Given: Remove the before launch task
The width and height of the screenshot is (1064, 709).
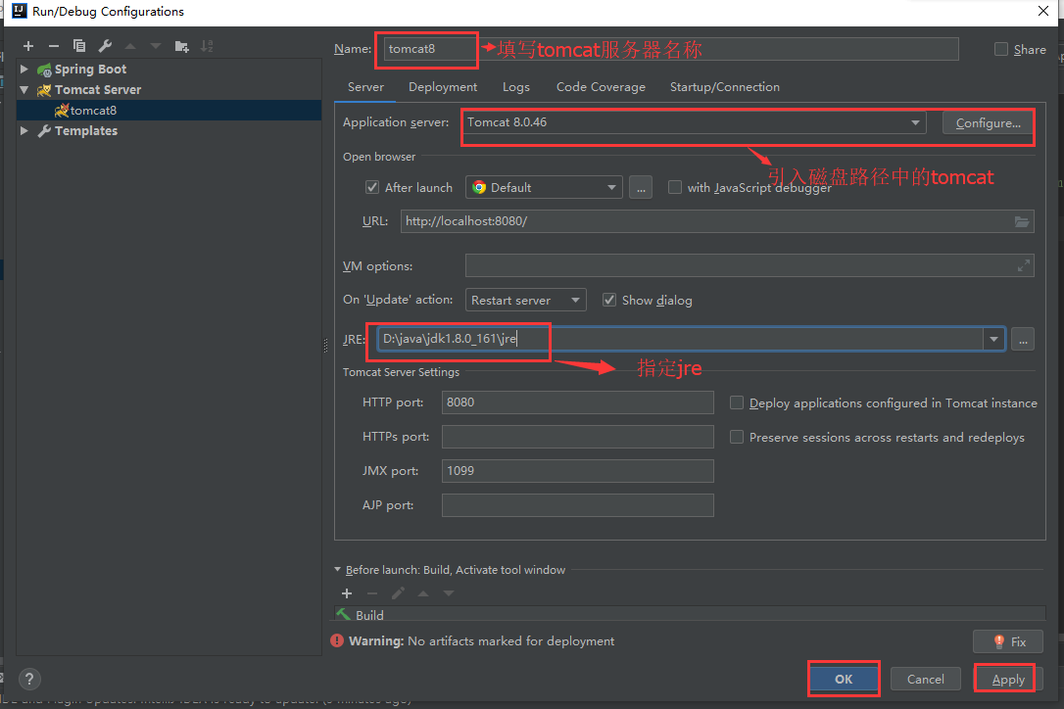Looking at the screenshot, I should tap(372, 593).
